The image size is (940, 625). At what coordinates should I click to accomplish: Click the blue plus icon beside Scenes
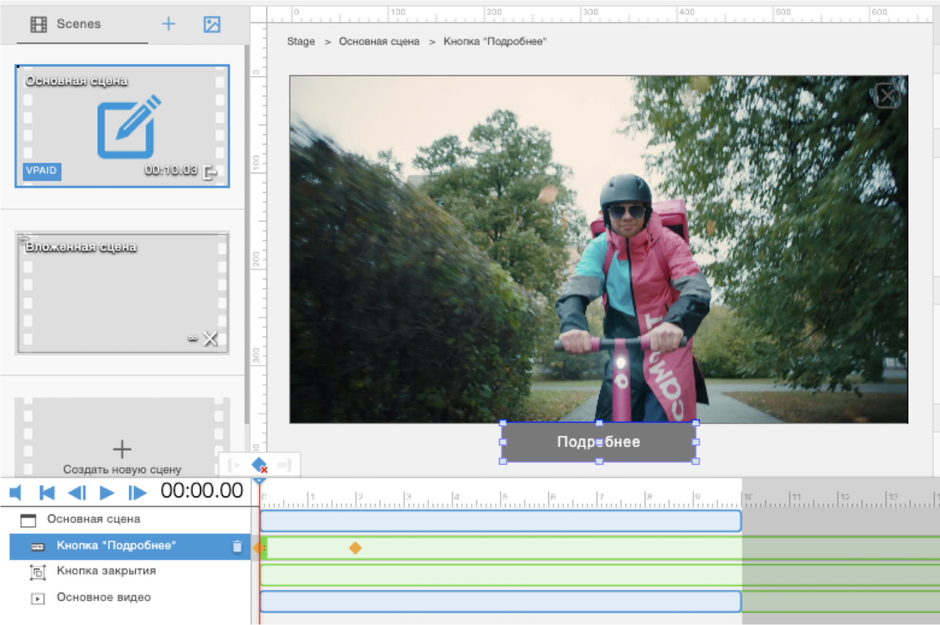click(x=168, y=23)
